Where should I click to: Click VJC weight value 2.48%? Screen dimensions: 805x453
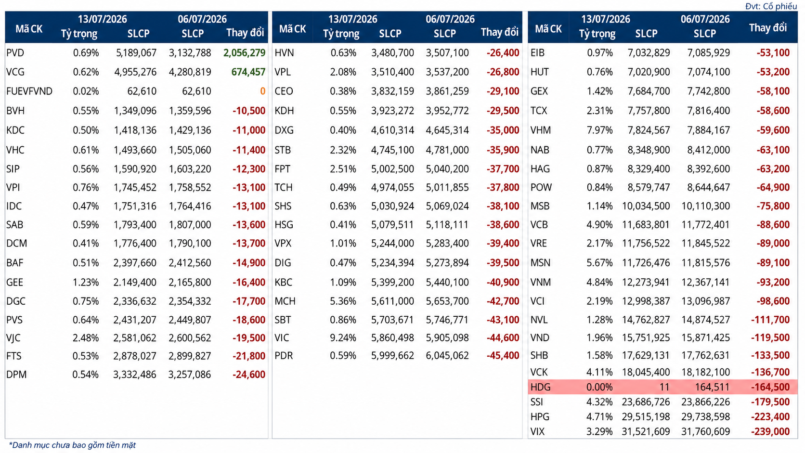[86, 338]
